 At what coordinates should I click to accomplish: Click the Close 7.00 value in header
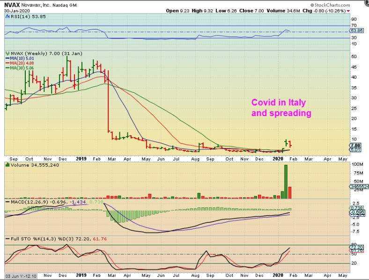point(251,11)
